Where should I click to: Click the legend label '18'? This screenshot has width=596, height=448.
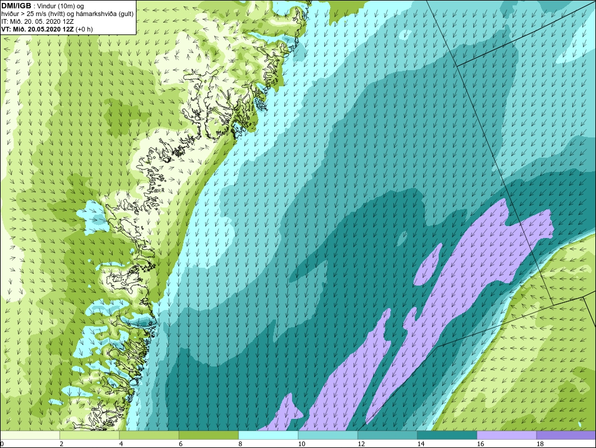click(540, 444)
